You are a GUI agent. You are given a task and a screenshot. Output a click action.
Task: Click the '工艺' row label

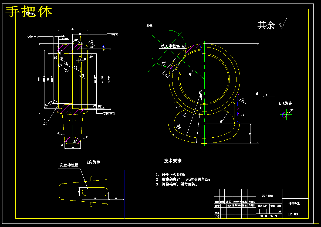[x=217, y=216]
